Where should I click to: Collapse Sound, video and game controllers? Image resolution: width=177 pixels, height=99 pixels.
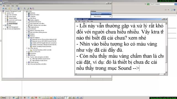click(x=27, y=57)
